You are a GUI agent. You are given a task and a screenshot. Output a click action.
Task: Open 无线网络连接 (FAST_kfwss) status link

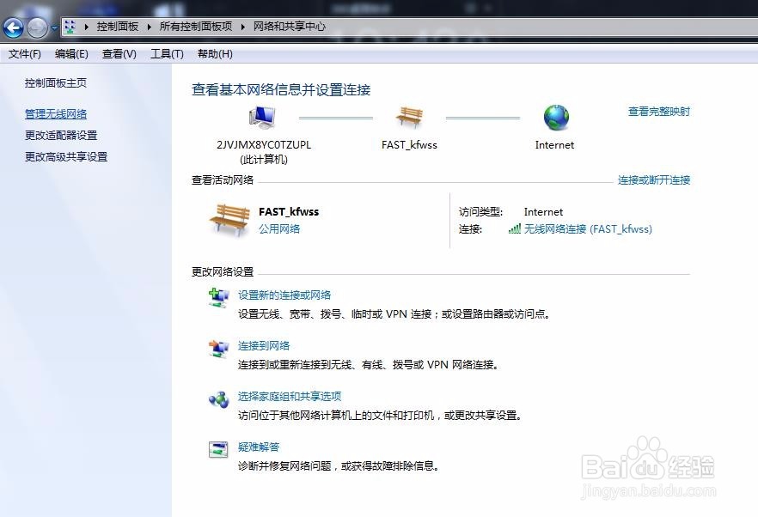tap(589, 229)
